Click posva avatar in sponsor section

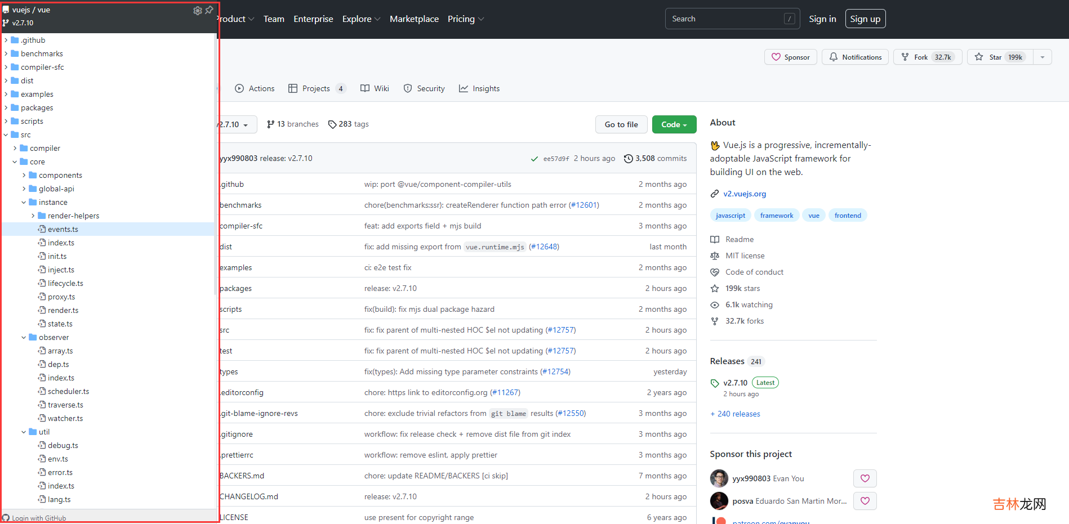tap(719, 501)
